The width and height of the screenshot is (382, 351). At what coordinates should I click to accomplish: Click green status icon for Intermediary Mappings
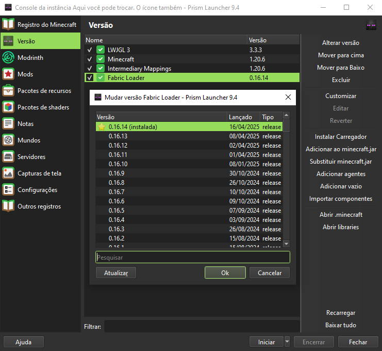101,68
